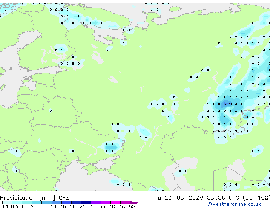Viewport: 270px width, 208px height.
Task: Click the '0.5' legend scale label
Action: [x=14, y=206]
